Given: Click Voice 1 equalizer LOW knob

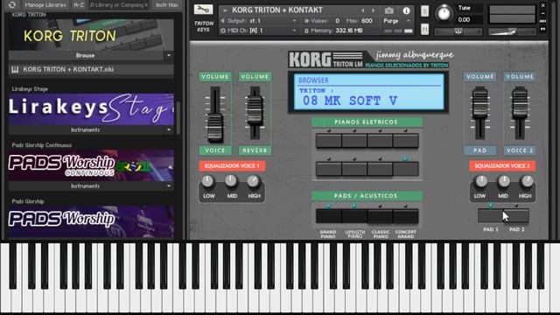Looking at the screenshot, I should 208,181.
